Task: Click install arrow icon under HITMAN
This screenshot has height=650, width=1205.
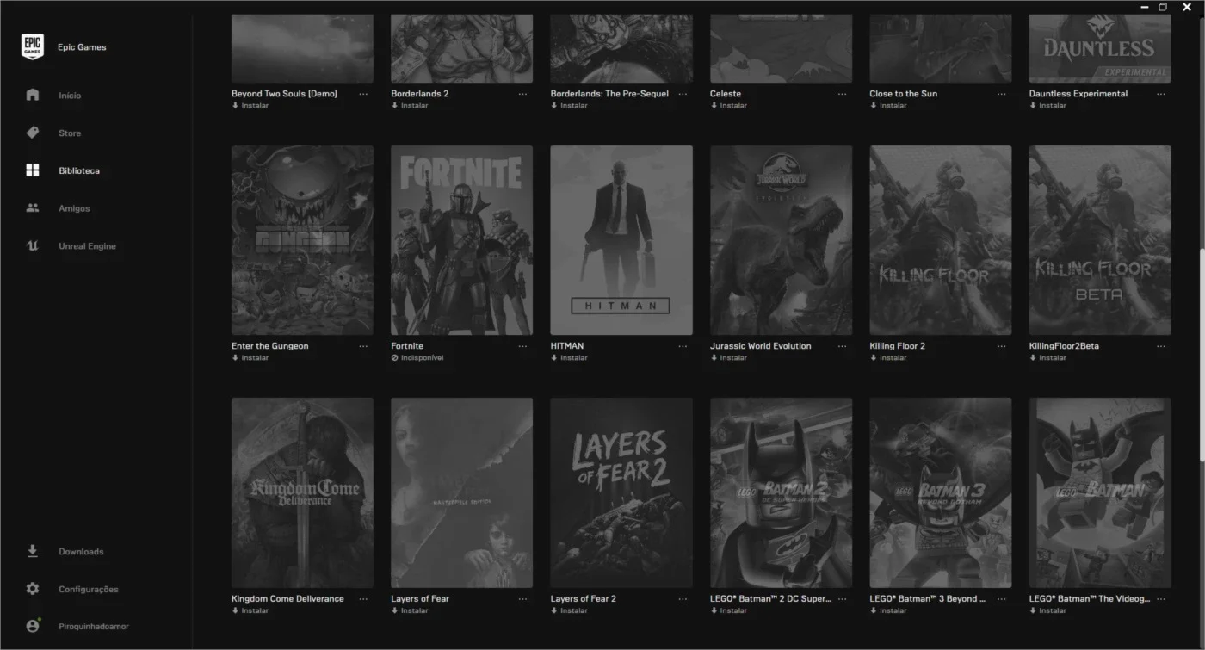Action: coord(553,357)
